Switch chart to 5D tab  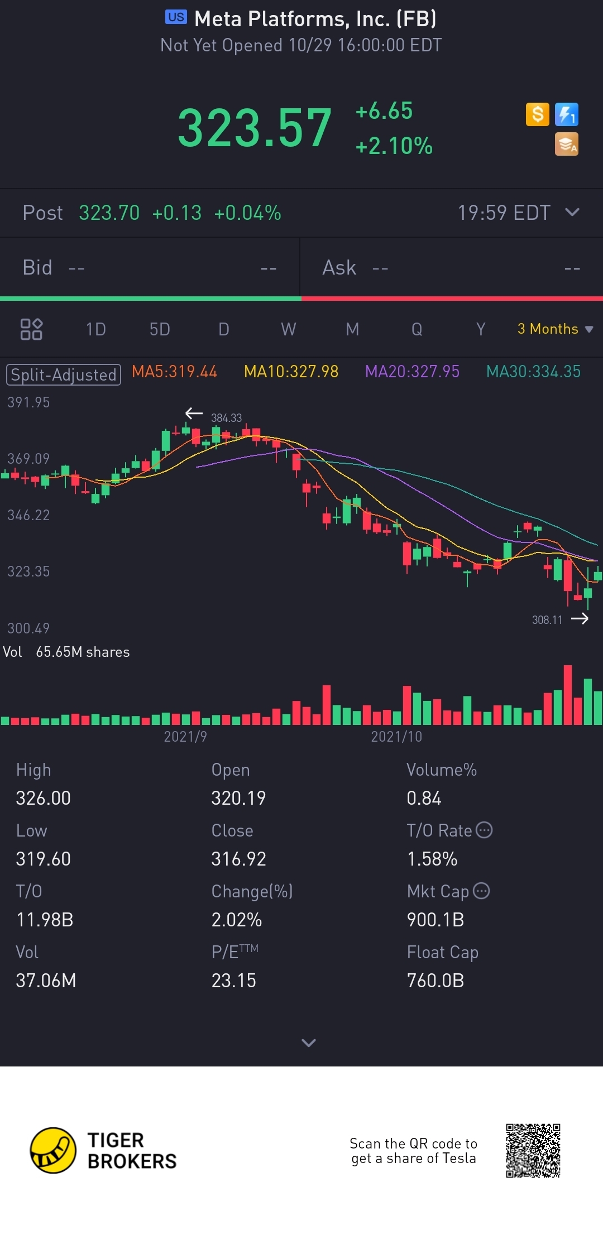click(160, 329)
